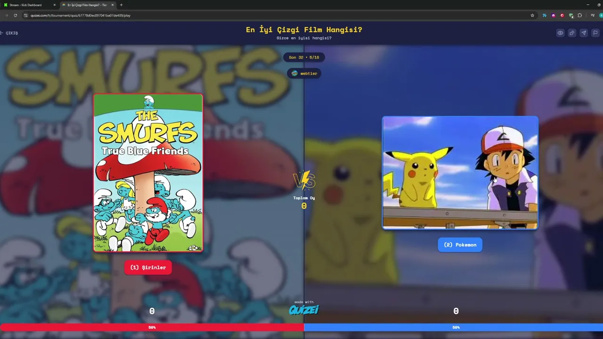This screenshot has height=339, width=603.
Task: Open the browser profile avatar
Action: (x=601, y=15)
